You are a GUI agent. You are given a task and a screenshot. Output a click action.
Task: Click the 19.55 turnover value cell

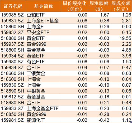121,38
